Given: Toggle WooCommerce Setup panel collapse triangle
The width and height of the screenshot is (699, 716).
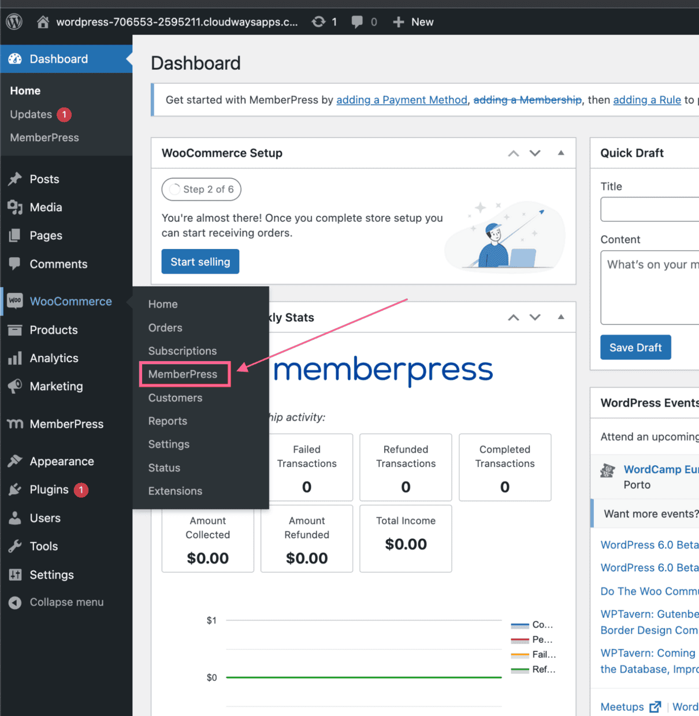Looking at the screenshot, I should point(560,153).
